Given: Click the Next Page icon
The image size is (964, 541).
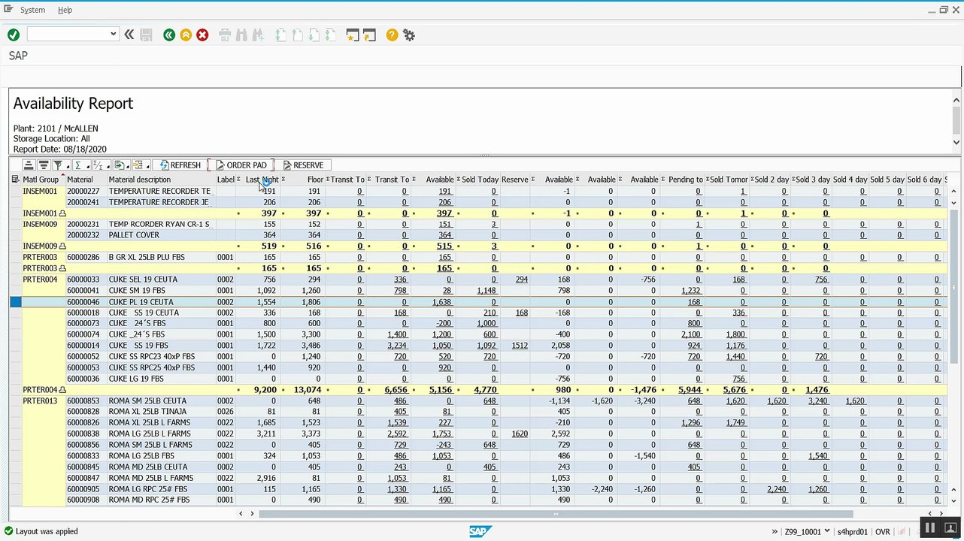Looking at the screenshot, I should coord(314,35).
